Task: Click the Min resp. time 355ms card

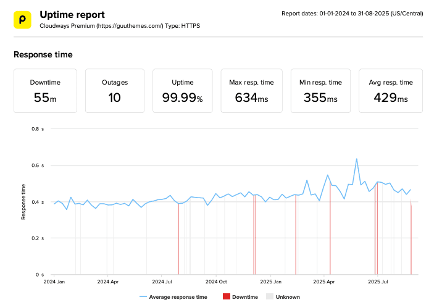Action: [322, 91]
